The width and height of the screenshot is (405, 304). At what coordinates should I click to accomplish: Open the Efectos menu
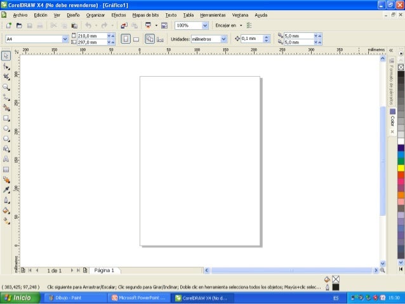pos(119,15)
